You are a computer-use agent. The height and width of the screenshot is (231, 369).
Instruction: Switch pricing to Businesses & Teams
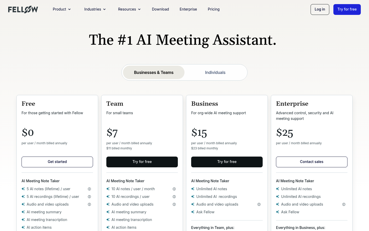pos(154,72)
